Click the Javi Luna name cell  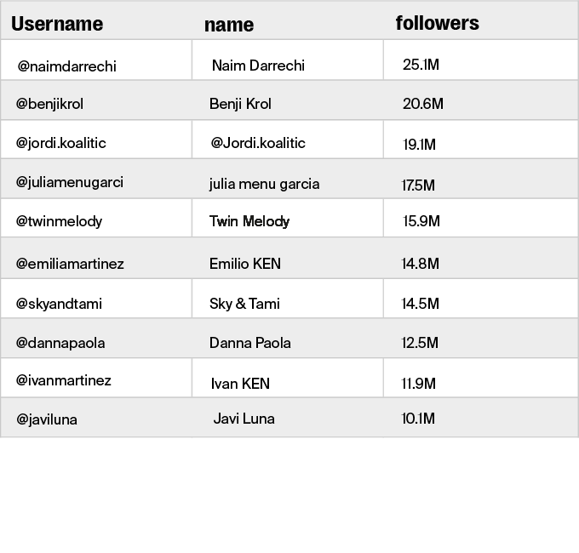click(244, 419)
